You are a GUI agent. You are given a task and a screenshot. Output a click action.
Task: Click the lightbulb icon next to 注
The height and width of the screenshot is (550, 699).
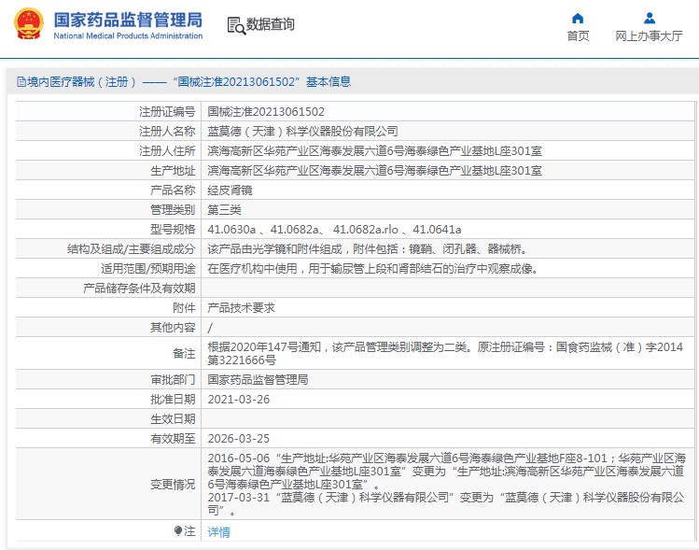[x=178, y=531]
